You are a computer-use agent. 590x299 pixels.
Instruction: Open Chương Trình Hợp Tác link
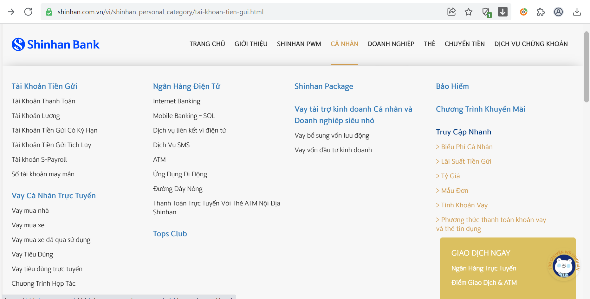[43, 283]
